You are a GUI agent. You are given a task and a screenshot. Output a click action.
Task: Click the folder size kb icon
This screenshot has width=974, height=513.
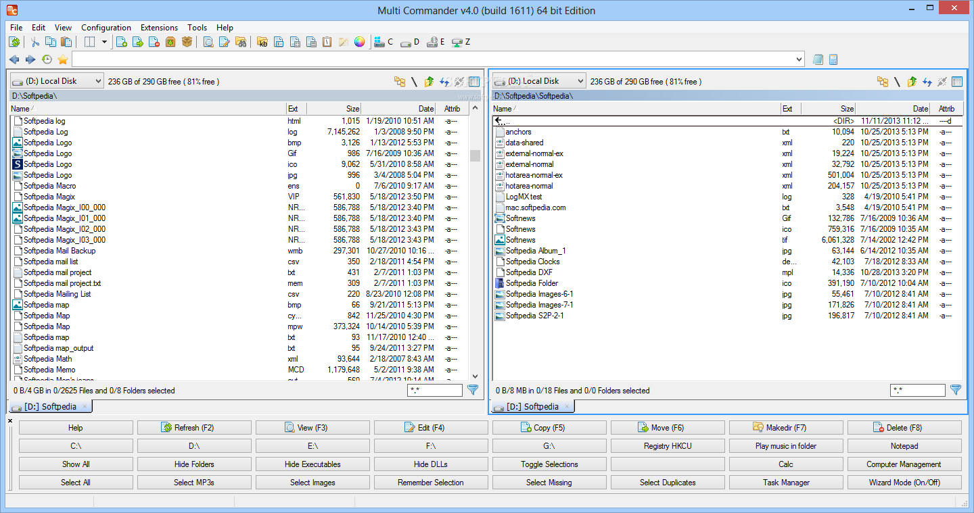262,42
